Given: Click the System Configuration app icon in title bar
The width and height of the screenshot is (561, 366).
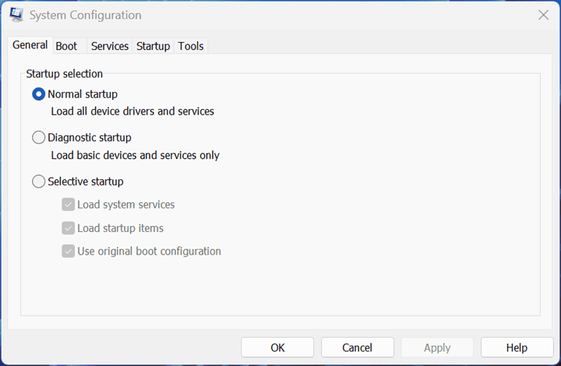Looking at the screenshot, I should (16, 15).
